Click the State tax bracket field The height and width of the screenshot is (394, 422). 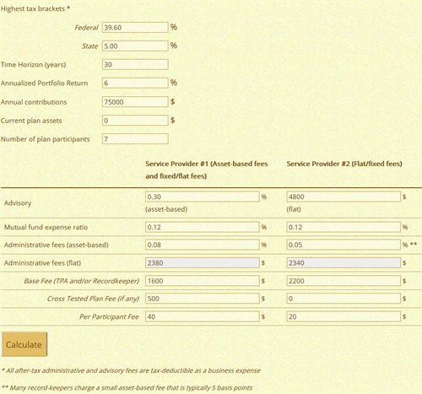tap(135, 46)
